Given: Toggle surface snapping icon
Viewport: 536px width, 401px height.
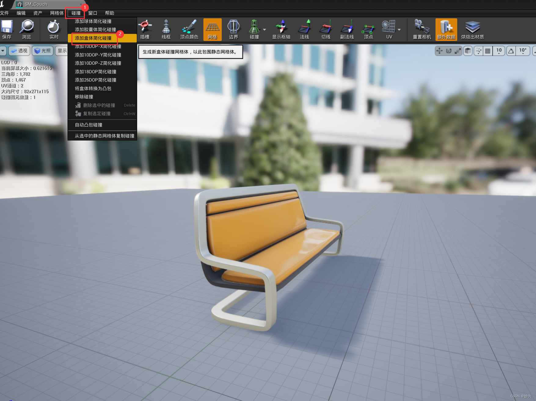Looking at the screenshot, I should coord(479,51).
